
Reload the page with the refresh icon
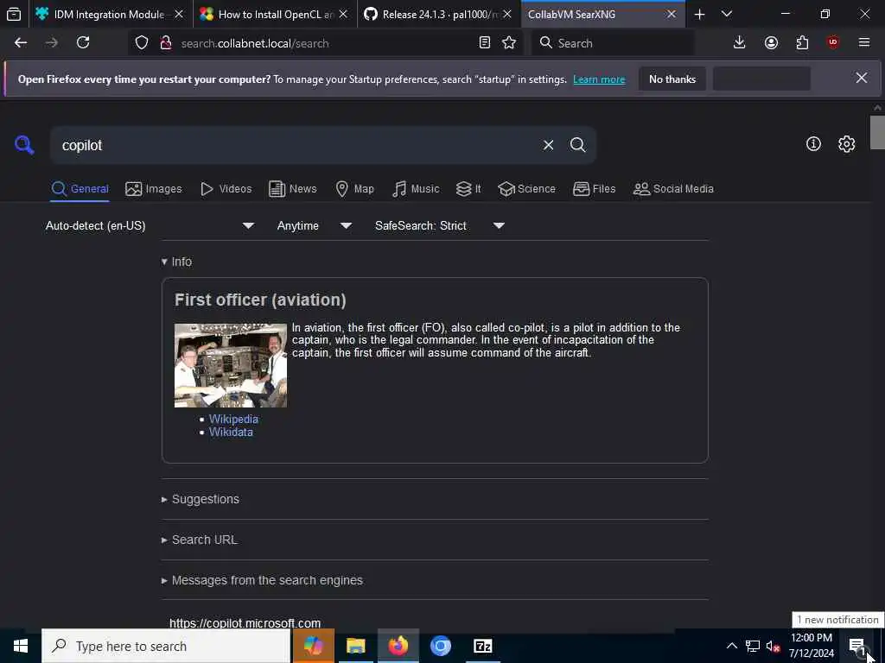(x=83, y=43)
